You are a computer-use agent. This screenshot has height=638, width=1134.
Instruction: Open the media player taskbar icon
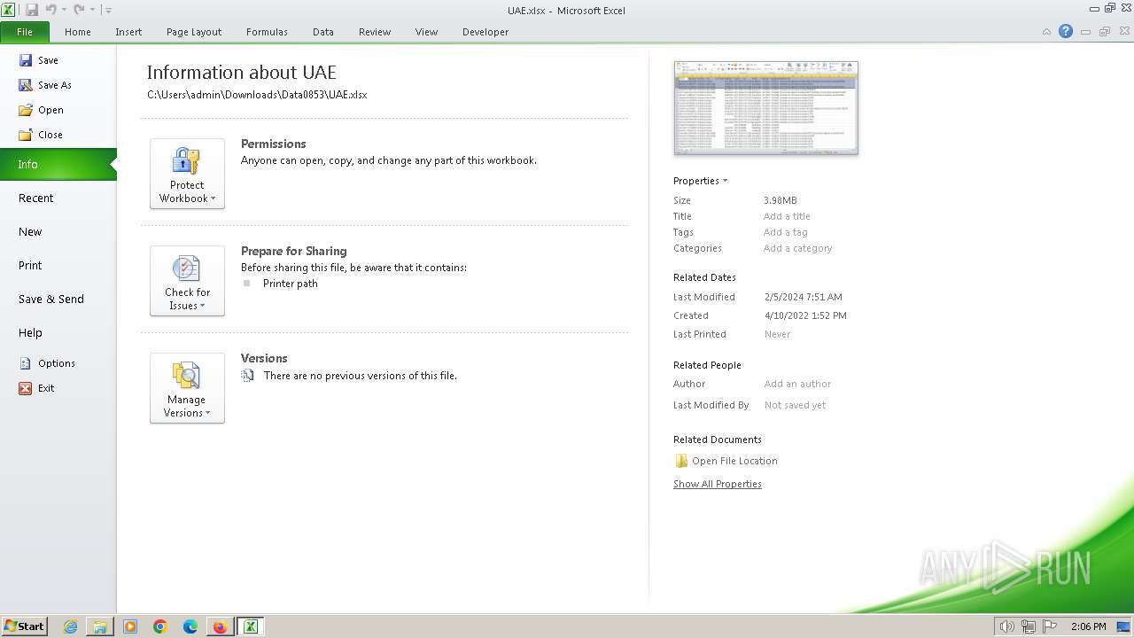130,626
